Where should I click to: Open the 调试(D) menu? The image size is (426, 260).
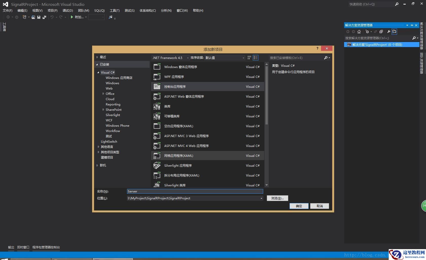click(x=68, y=11)
